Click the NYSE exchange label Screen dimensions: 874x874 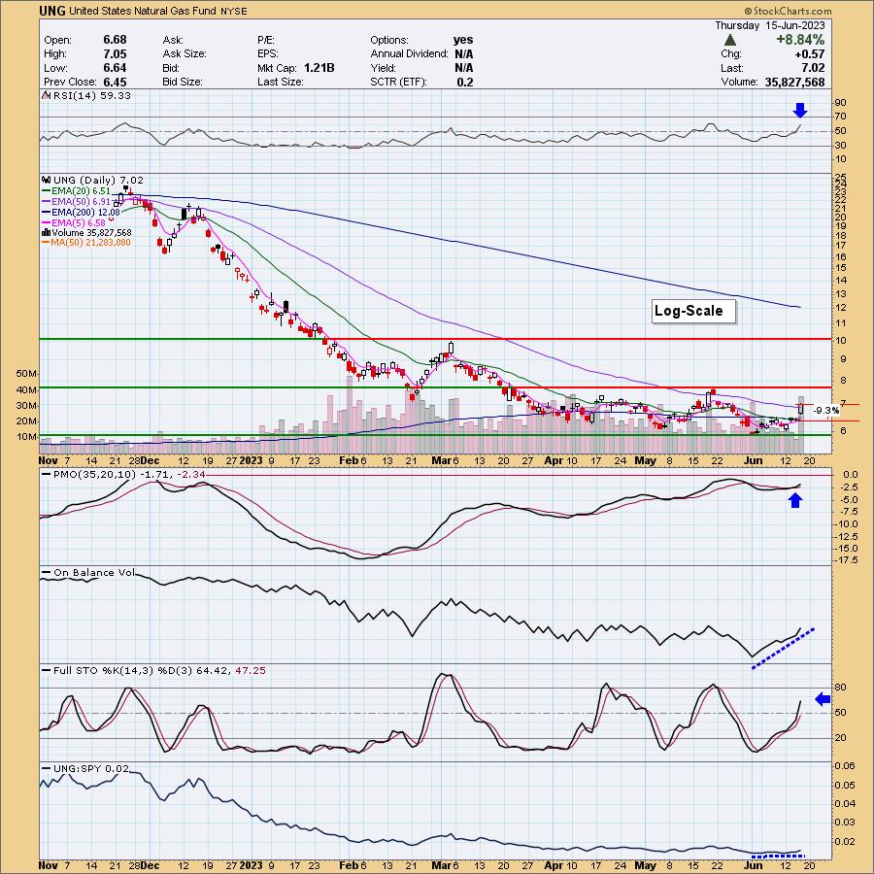pyautogui.click(x=233, y=11)
